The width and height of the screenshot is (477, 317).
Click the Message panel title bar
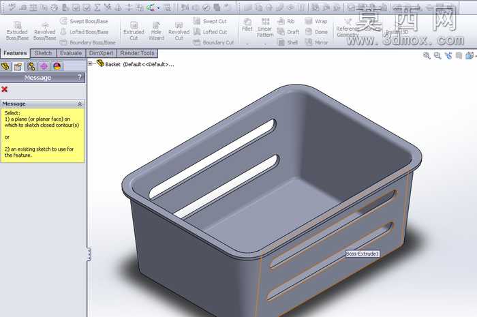point(42,78)
